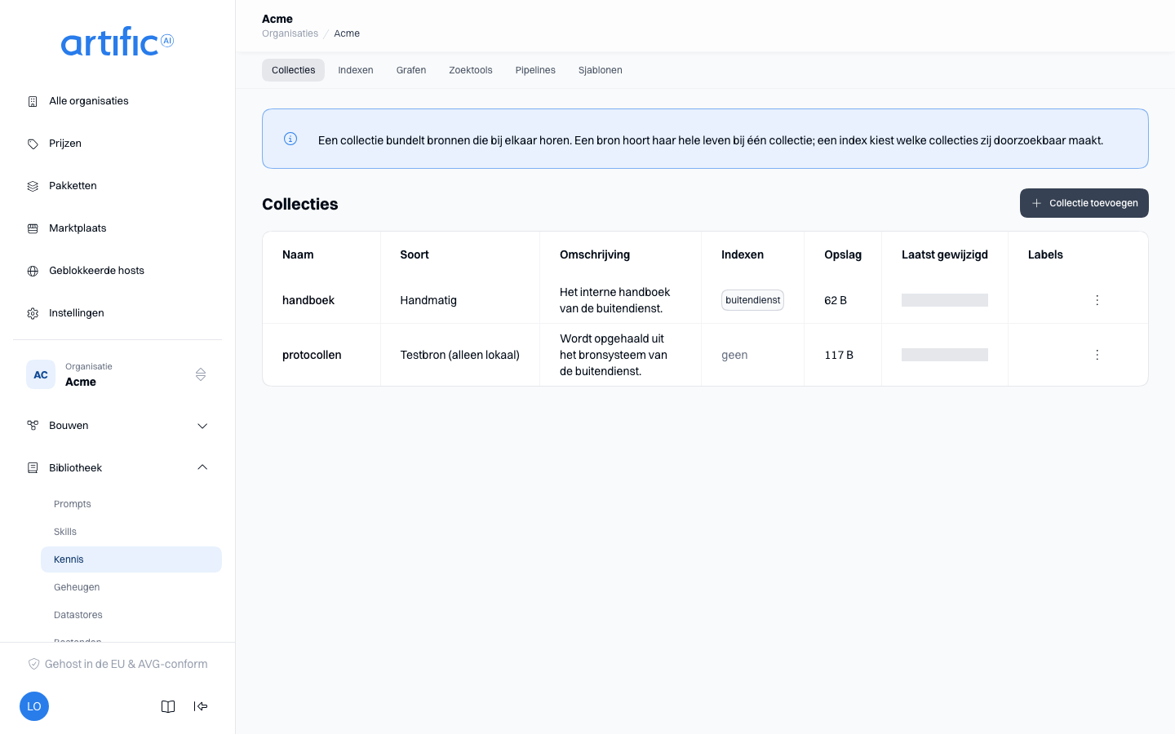Click the artific AI logo
This screenshot has width=1175, height=734.
[117, 42]
